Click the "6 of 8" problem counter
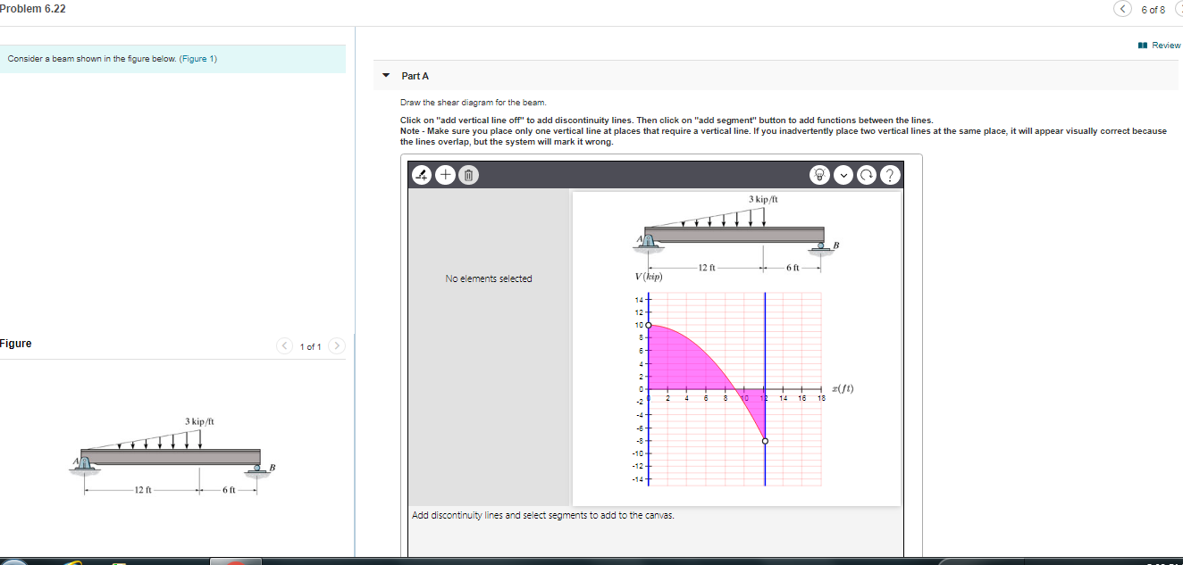Image resolution: width=1183 pixels, height=565 pixels. coord(1154,10)
